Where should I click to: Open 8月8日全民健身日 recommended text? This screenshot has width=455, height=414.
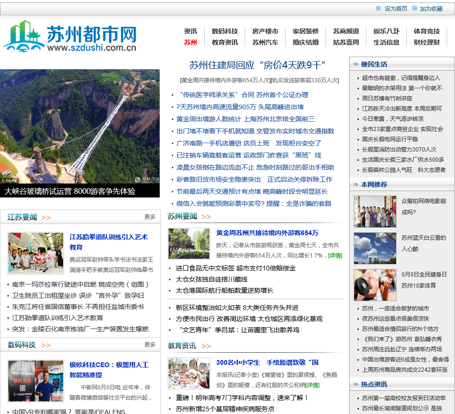point(424,280)
